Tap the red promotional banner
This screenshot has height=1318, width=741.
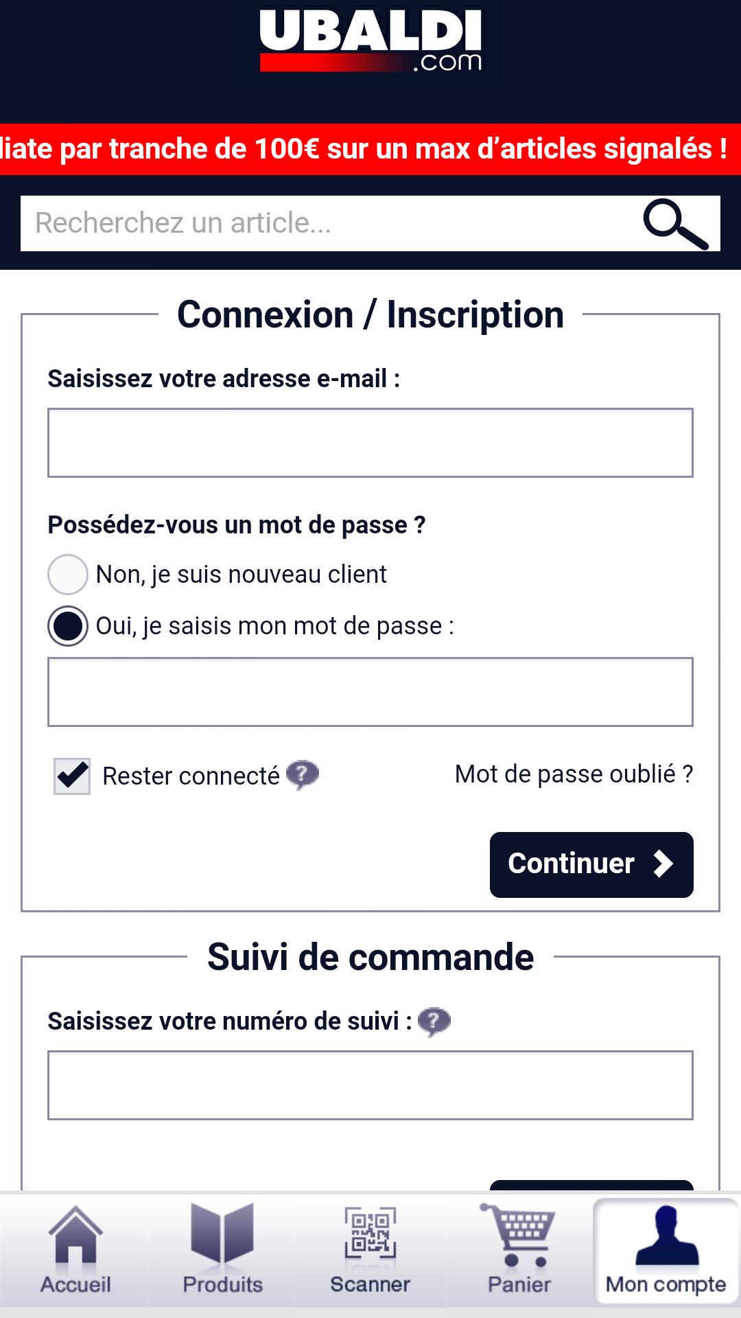coord(370,149)
